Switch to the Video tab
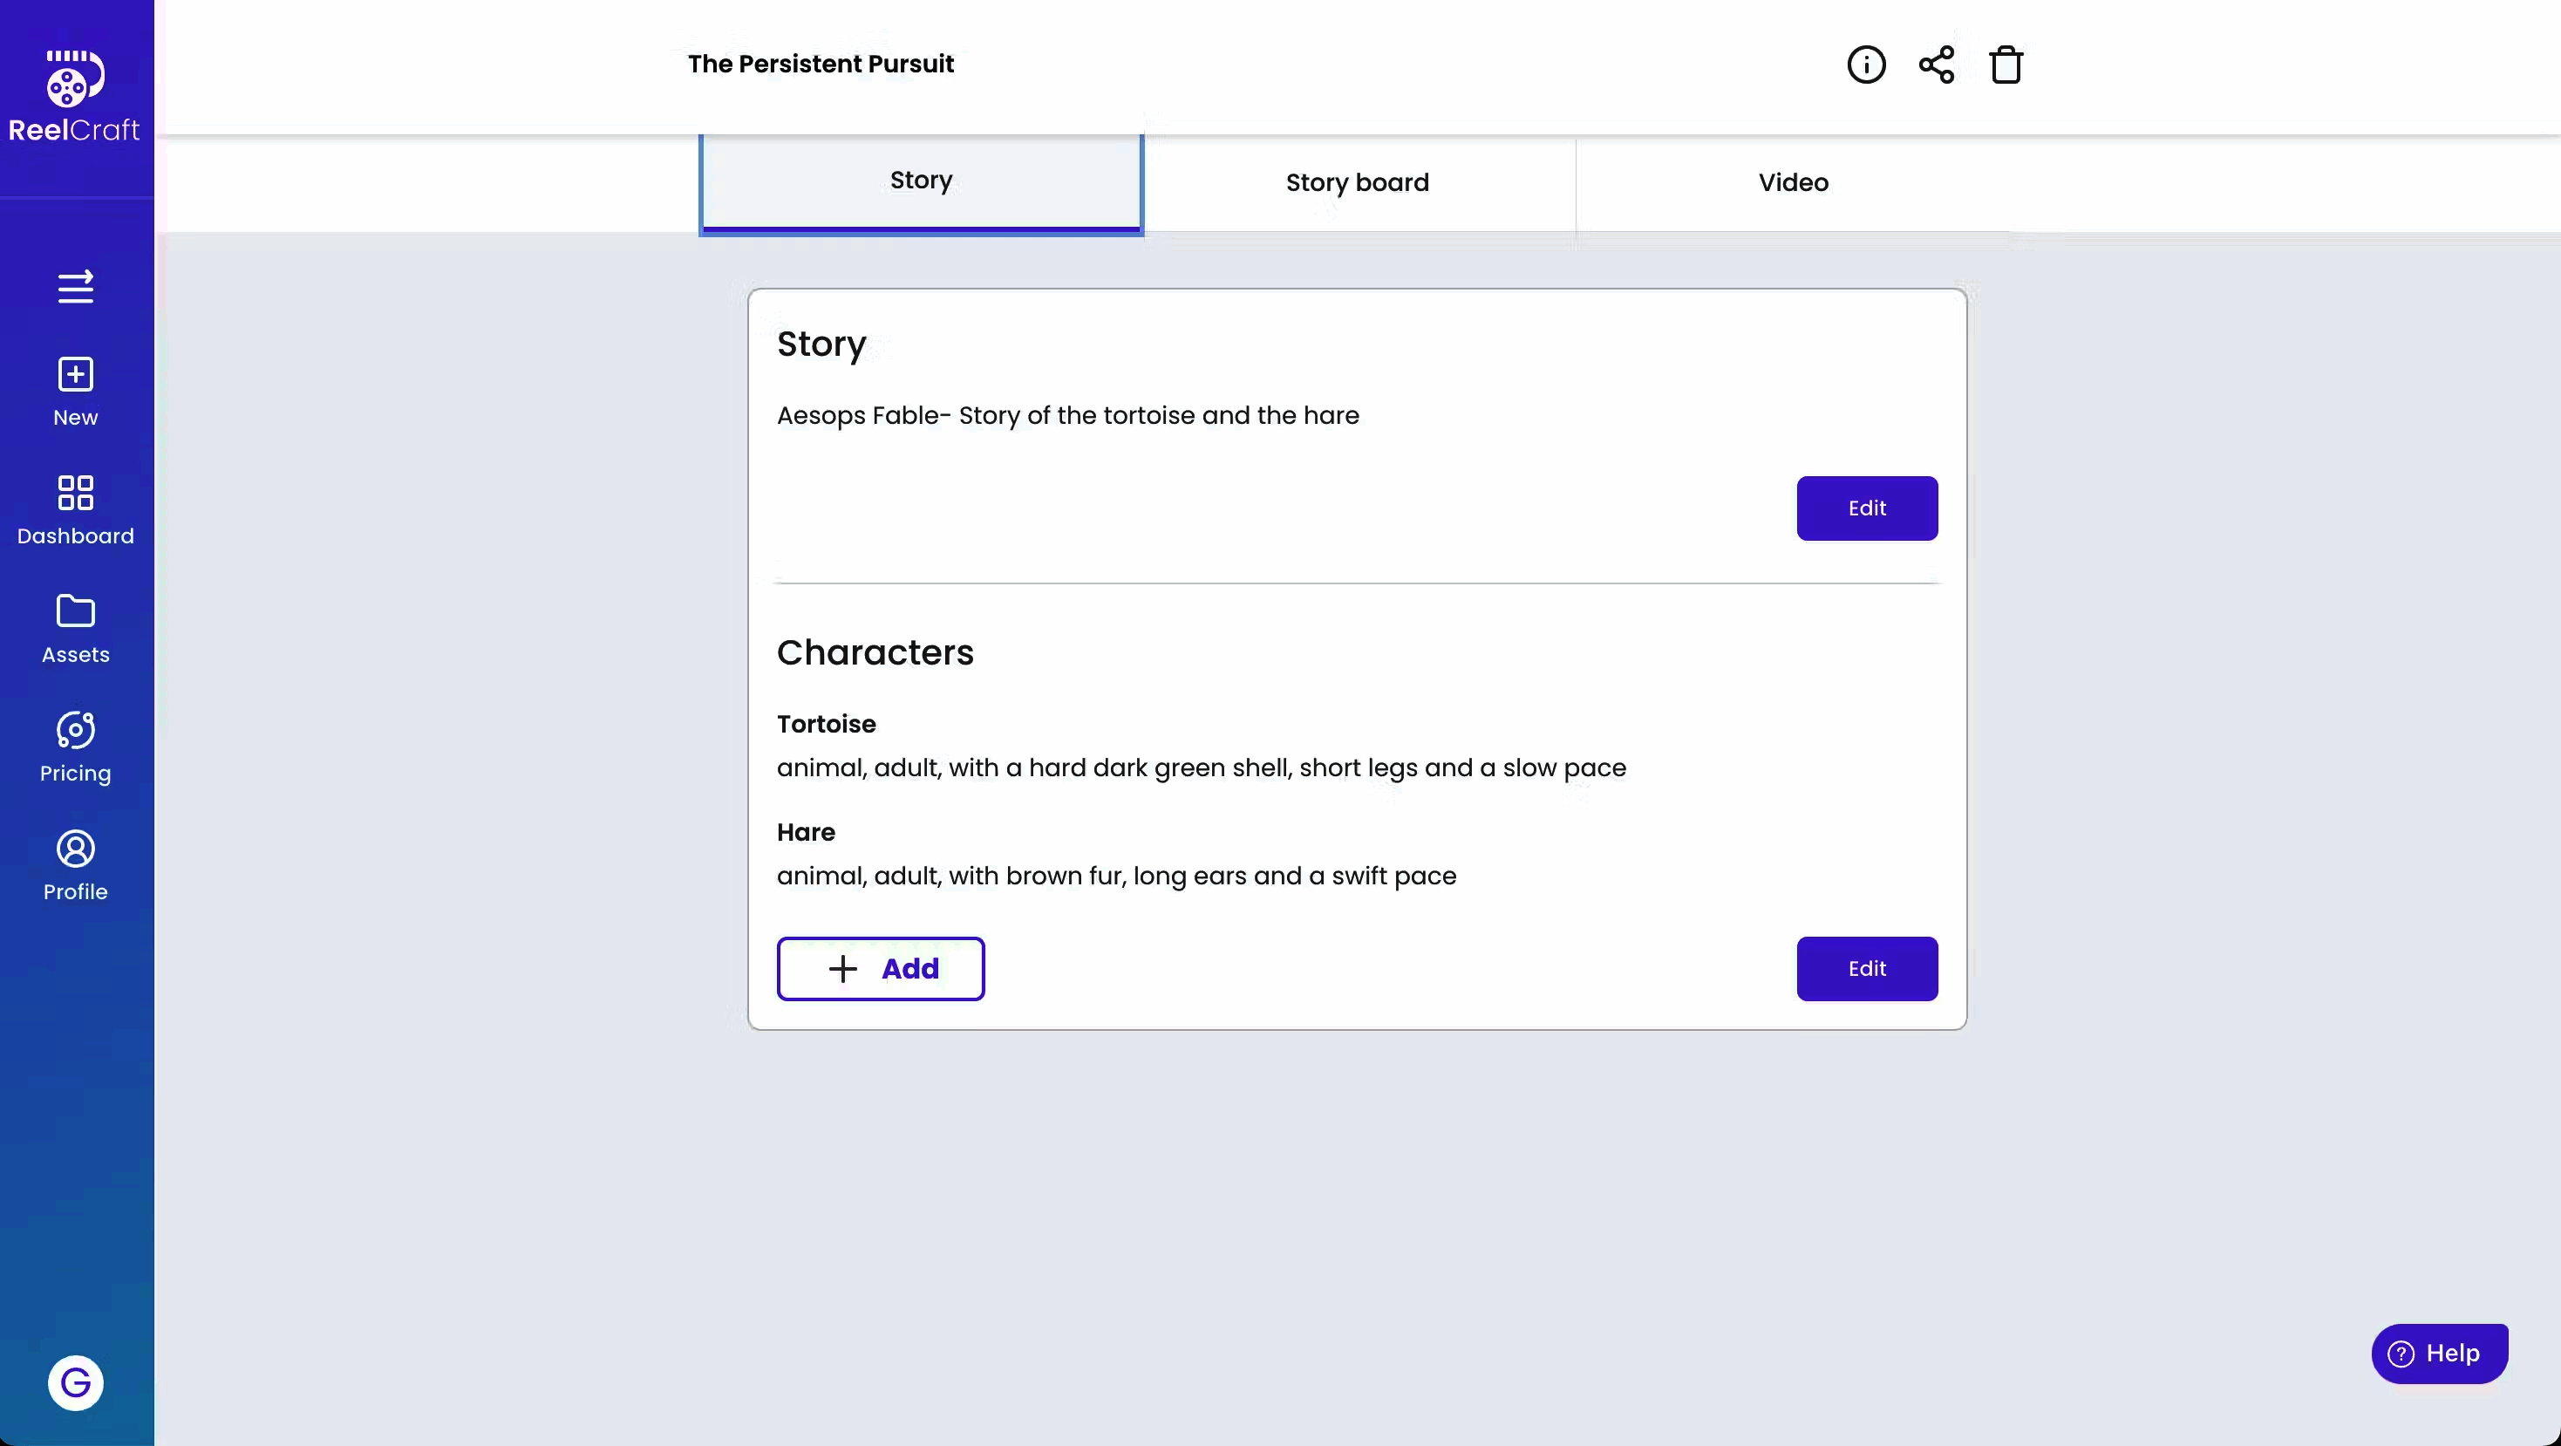The image size is (2561, 1446). 1793,183
